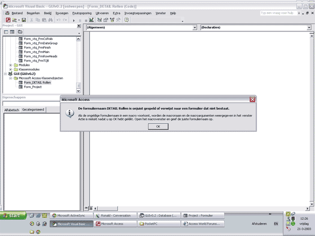The height and width of the screenshot is (236, 315).
Task: Close the Project - GUI pane
Action: pyautogui.click(x=79, y=26)
